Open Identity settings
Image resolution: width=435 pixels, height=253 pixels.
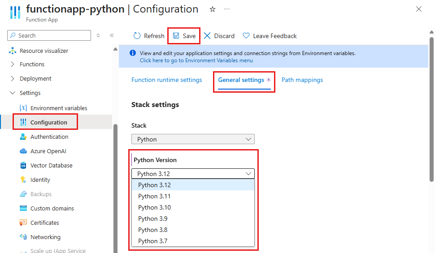[40, 180]
